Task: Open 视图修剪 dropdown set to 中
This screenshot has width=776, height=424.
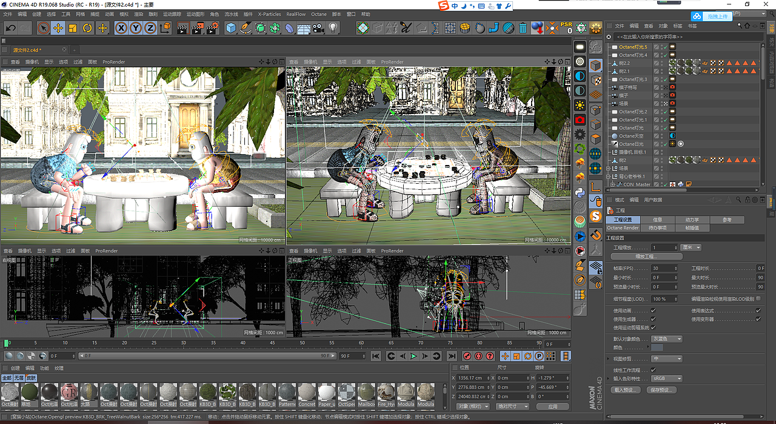Action: pyautogui.click(x=666, y=358)
